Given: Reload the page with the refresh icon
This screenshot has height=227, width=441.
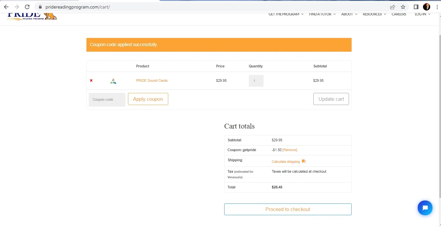Looking at the screenshot, I should tap(27, 7).
